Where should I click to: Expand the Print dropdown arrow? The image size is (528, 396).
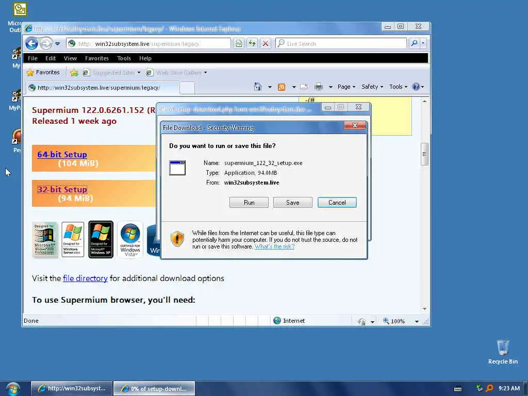point(331,87)
